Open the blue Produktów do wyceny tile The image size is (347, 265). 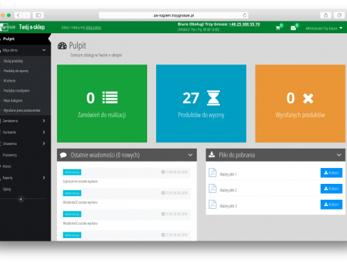click(201, 103)
